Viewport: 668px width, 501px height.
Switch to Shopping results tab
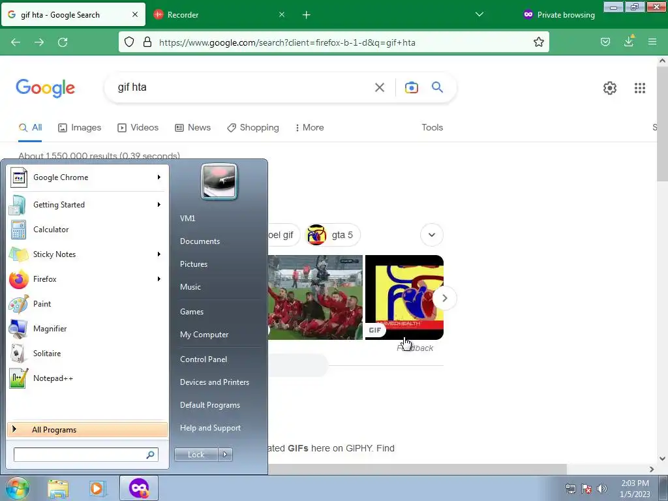click(x=253, y=127)
